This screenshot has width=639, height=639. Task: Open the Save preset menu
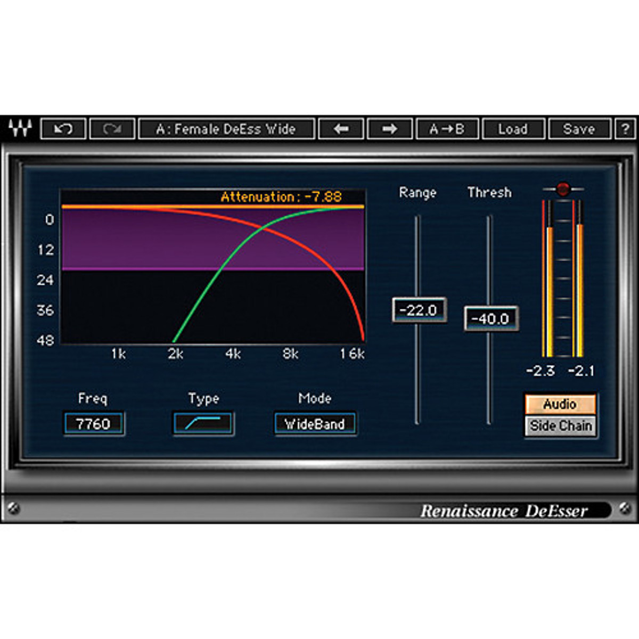click(579, 129)
